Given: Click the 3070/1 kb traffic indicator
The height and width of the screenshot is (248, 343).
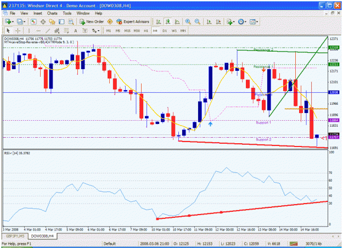Looking at the screenshot, I should 313,244.
